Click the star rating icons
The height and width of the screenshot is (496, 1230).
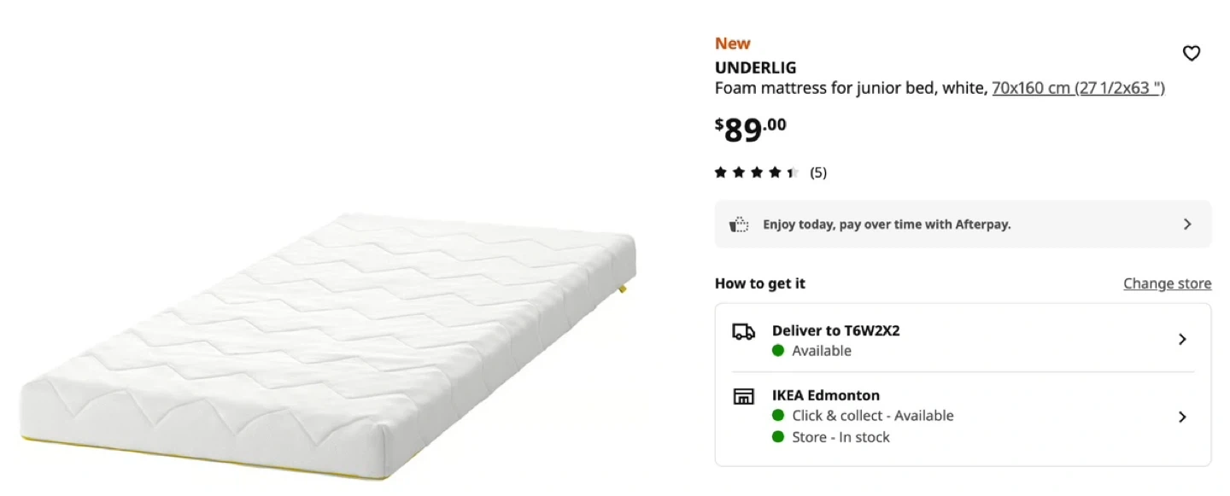[x=756, y=172]
